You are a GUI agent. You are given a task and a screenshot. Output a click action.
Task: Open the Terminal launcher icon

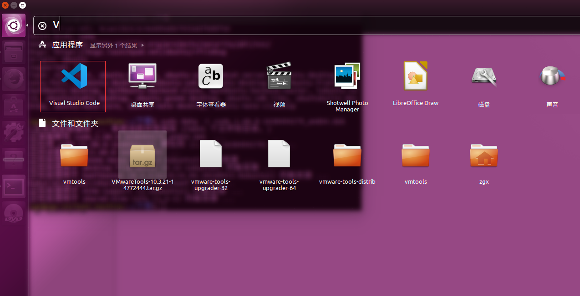14,186
